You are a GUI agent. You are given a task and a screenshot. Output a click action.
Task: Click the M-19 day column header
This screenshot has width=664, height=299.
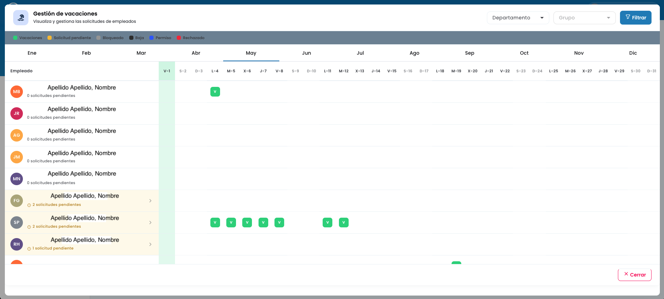point(456,71)
